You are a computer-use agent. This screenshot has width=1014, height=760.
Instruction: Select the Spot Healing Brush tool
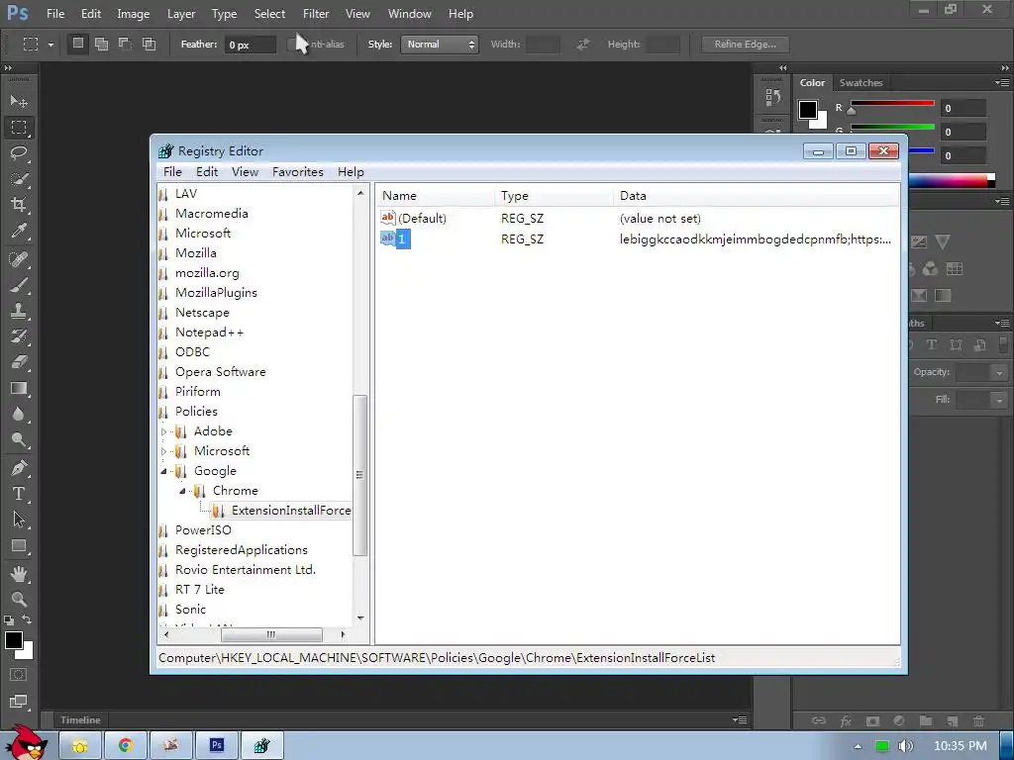(19, 259)
